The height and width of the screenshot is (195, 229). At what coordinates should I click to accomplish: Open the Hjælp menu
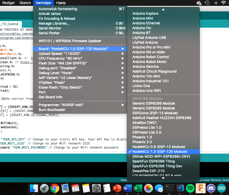61,3
